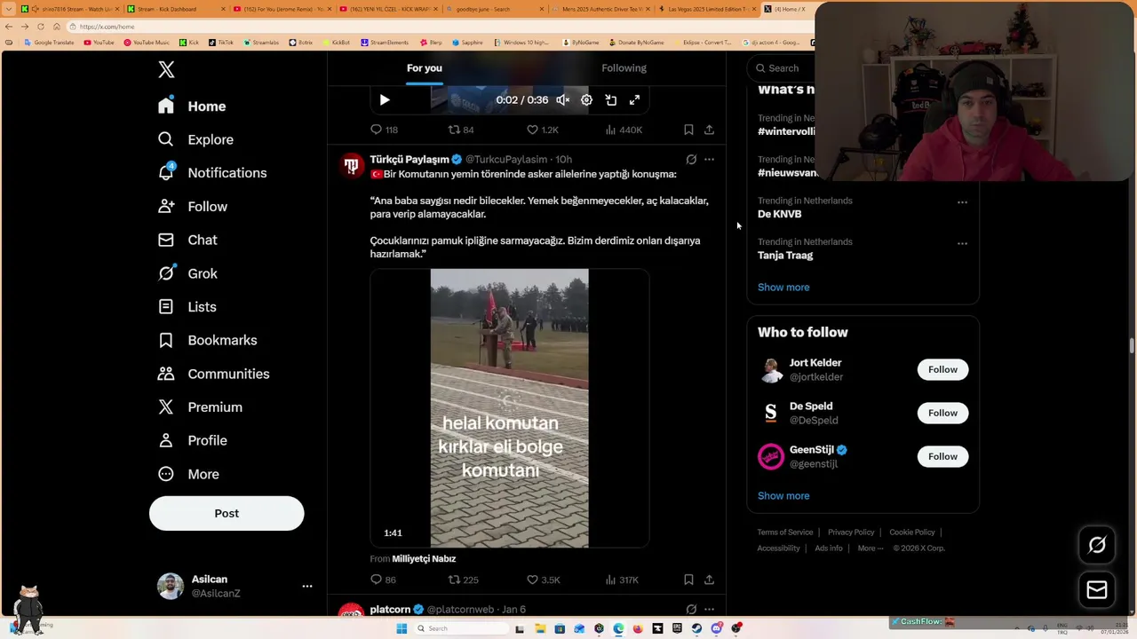Repost the Türkçü Paylaşım post (225)
1137x639 pixels.
tap(464, 580)
